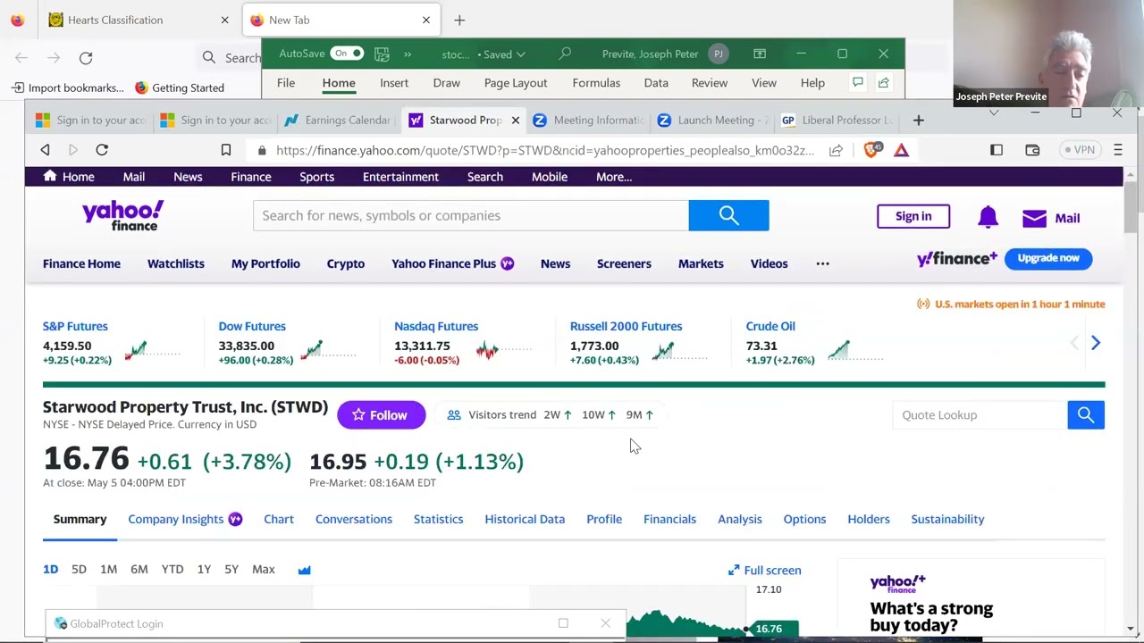The height and width of the screenshot is (643, 1144).
Task: Close the Firefox New Tab tab
Action: click(426, 20)
